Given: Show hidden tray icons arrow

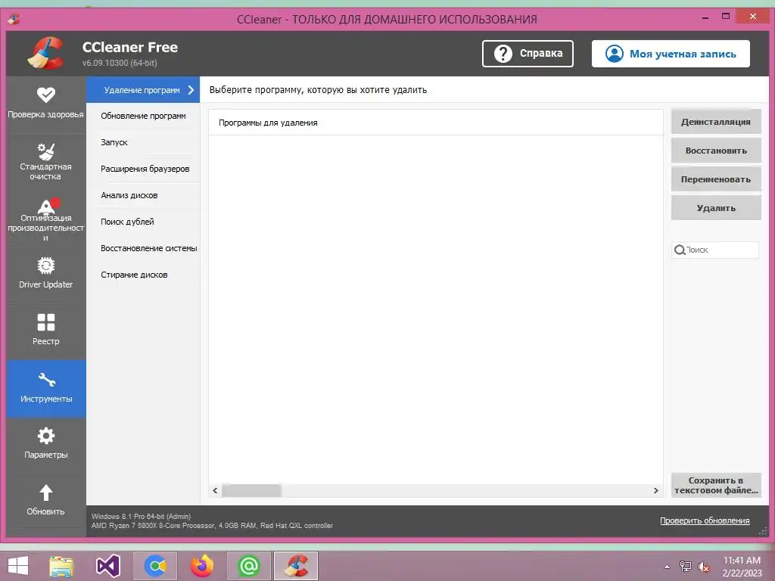Looking at the screenshot, I should [x=668, y=567].
